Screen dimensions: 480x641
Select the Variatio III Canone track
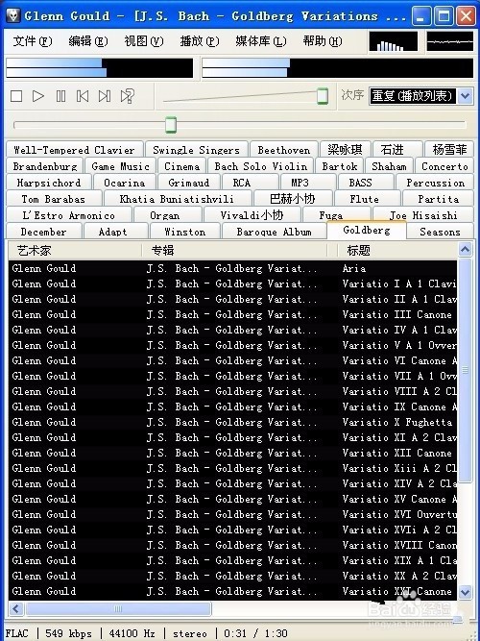pyautogui.click(x=232, y=315)
